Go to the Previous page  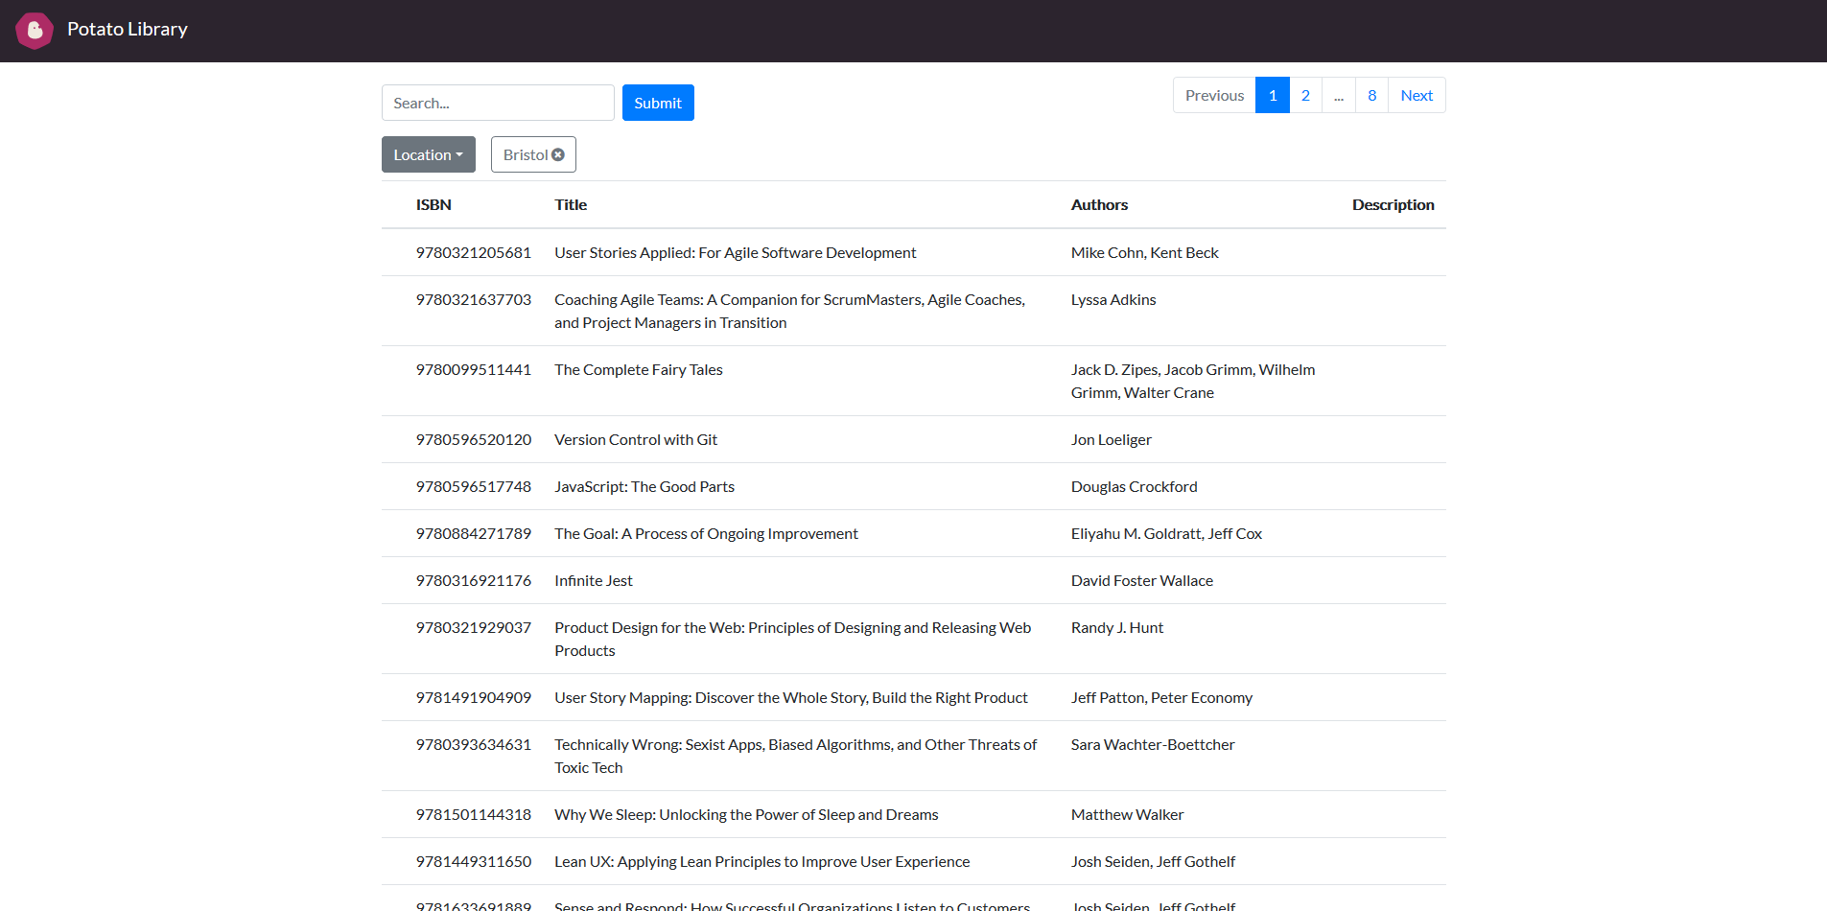click(x=1214, y=95)
